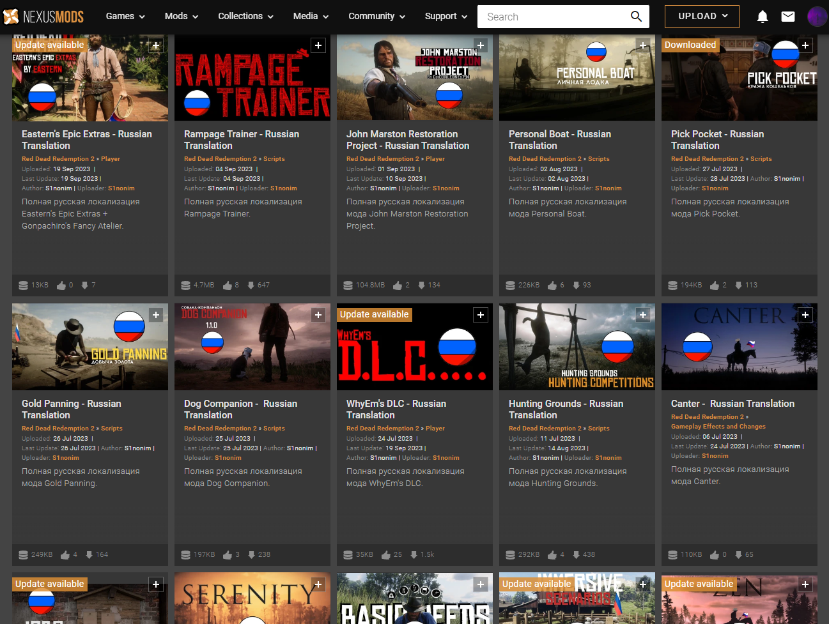Toggle plus button on John Marston Restoration thumbnail

click(x=481, y=45)
